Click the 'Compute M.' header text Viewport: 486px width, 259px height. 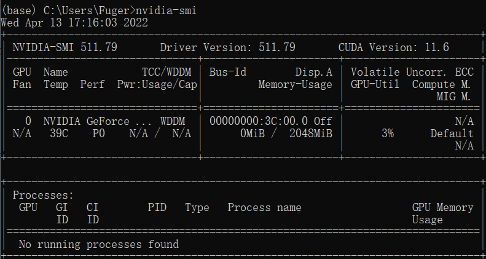(441, 84)
